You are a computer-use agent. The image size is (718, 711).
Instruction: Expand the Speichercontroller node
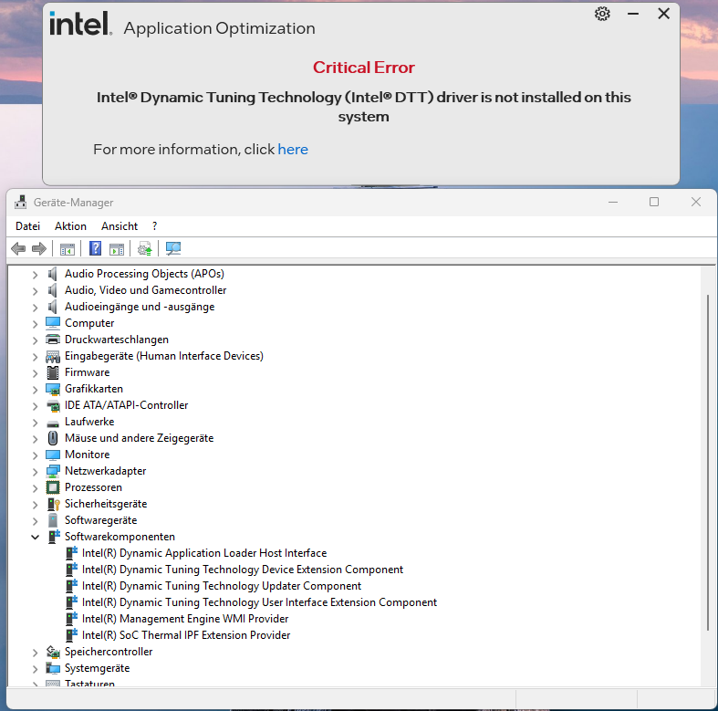36,653
